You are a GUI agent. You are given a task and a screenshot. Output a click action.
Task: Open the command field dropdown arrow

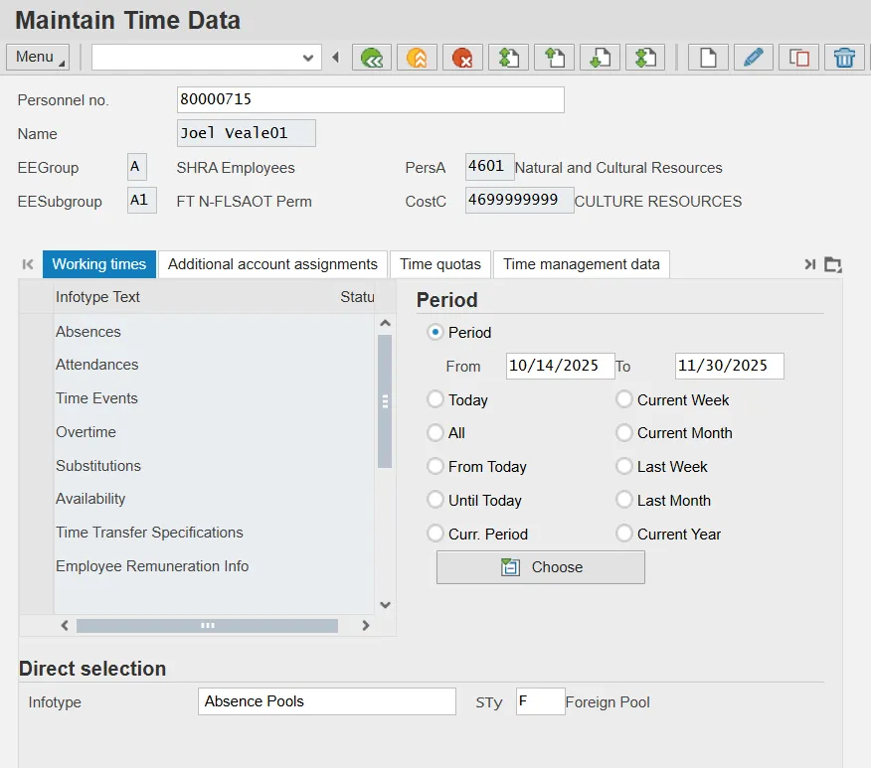308,58
